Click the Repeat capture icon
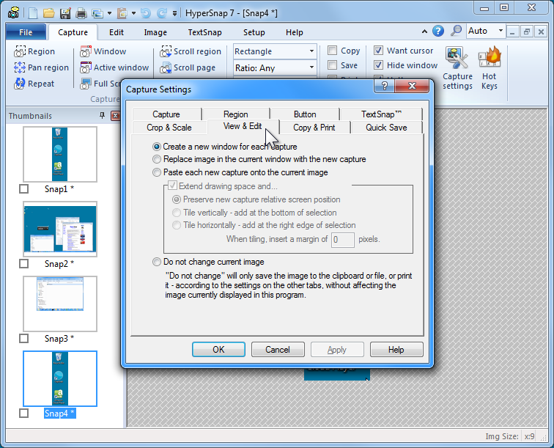Viewport: 554px width, 448px height. pos(20,84)
